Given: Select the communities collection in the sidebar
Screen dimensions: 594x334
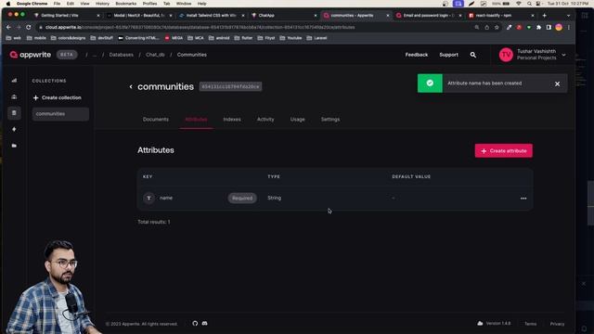Looking at the screenshot, I should coord(60,114).
